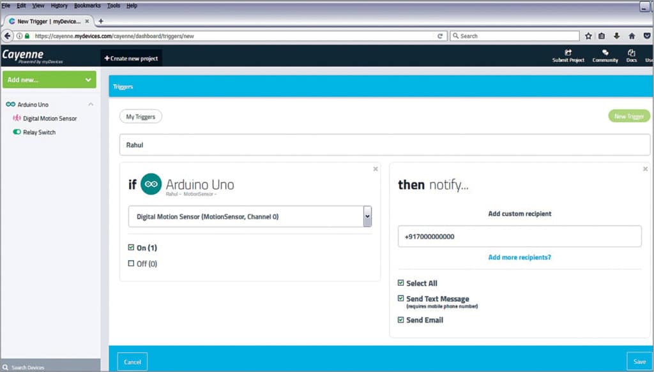Close the 'if' Arduino Uno card
The height and width of the screenshot is (372, 654).
[376, 169]
